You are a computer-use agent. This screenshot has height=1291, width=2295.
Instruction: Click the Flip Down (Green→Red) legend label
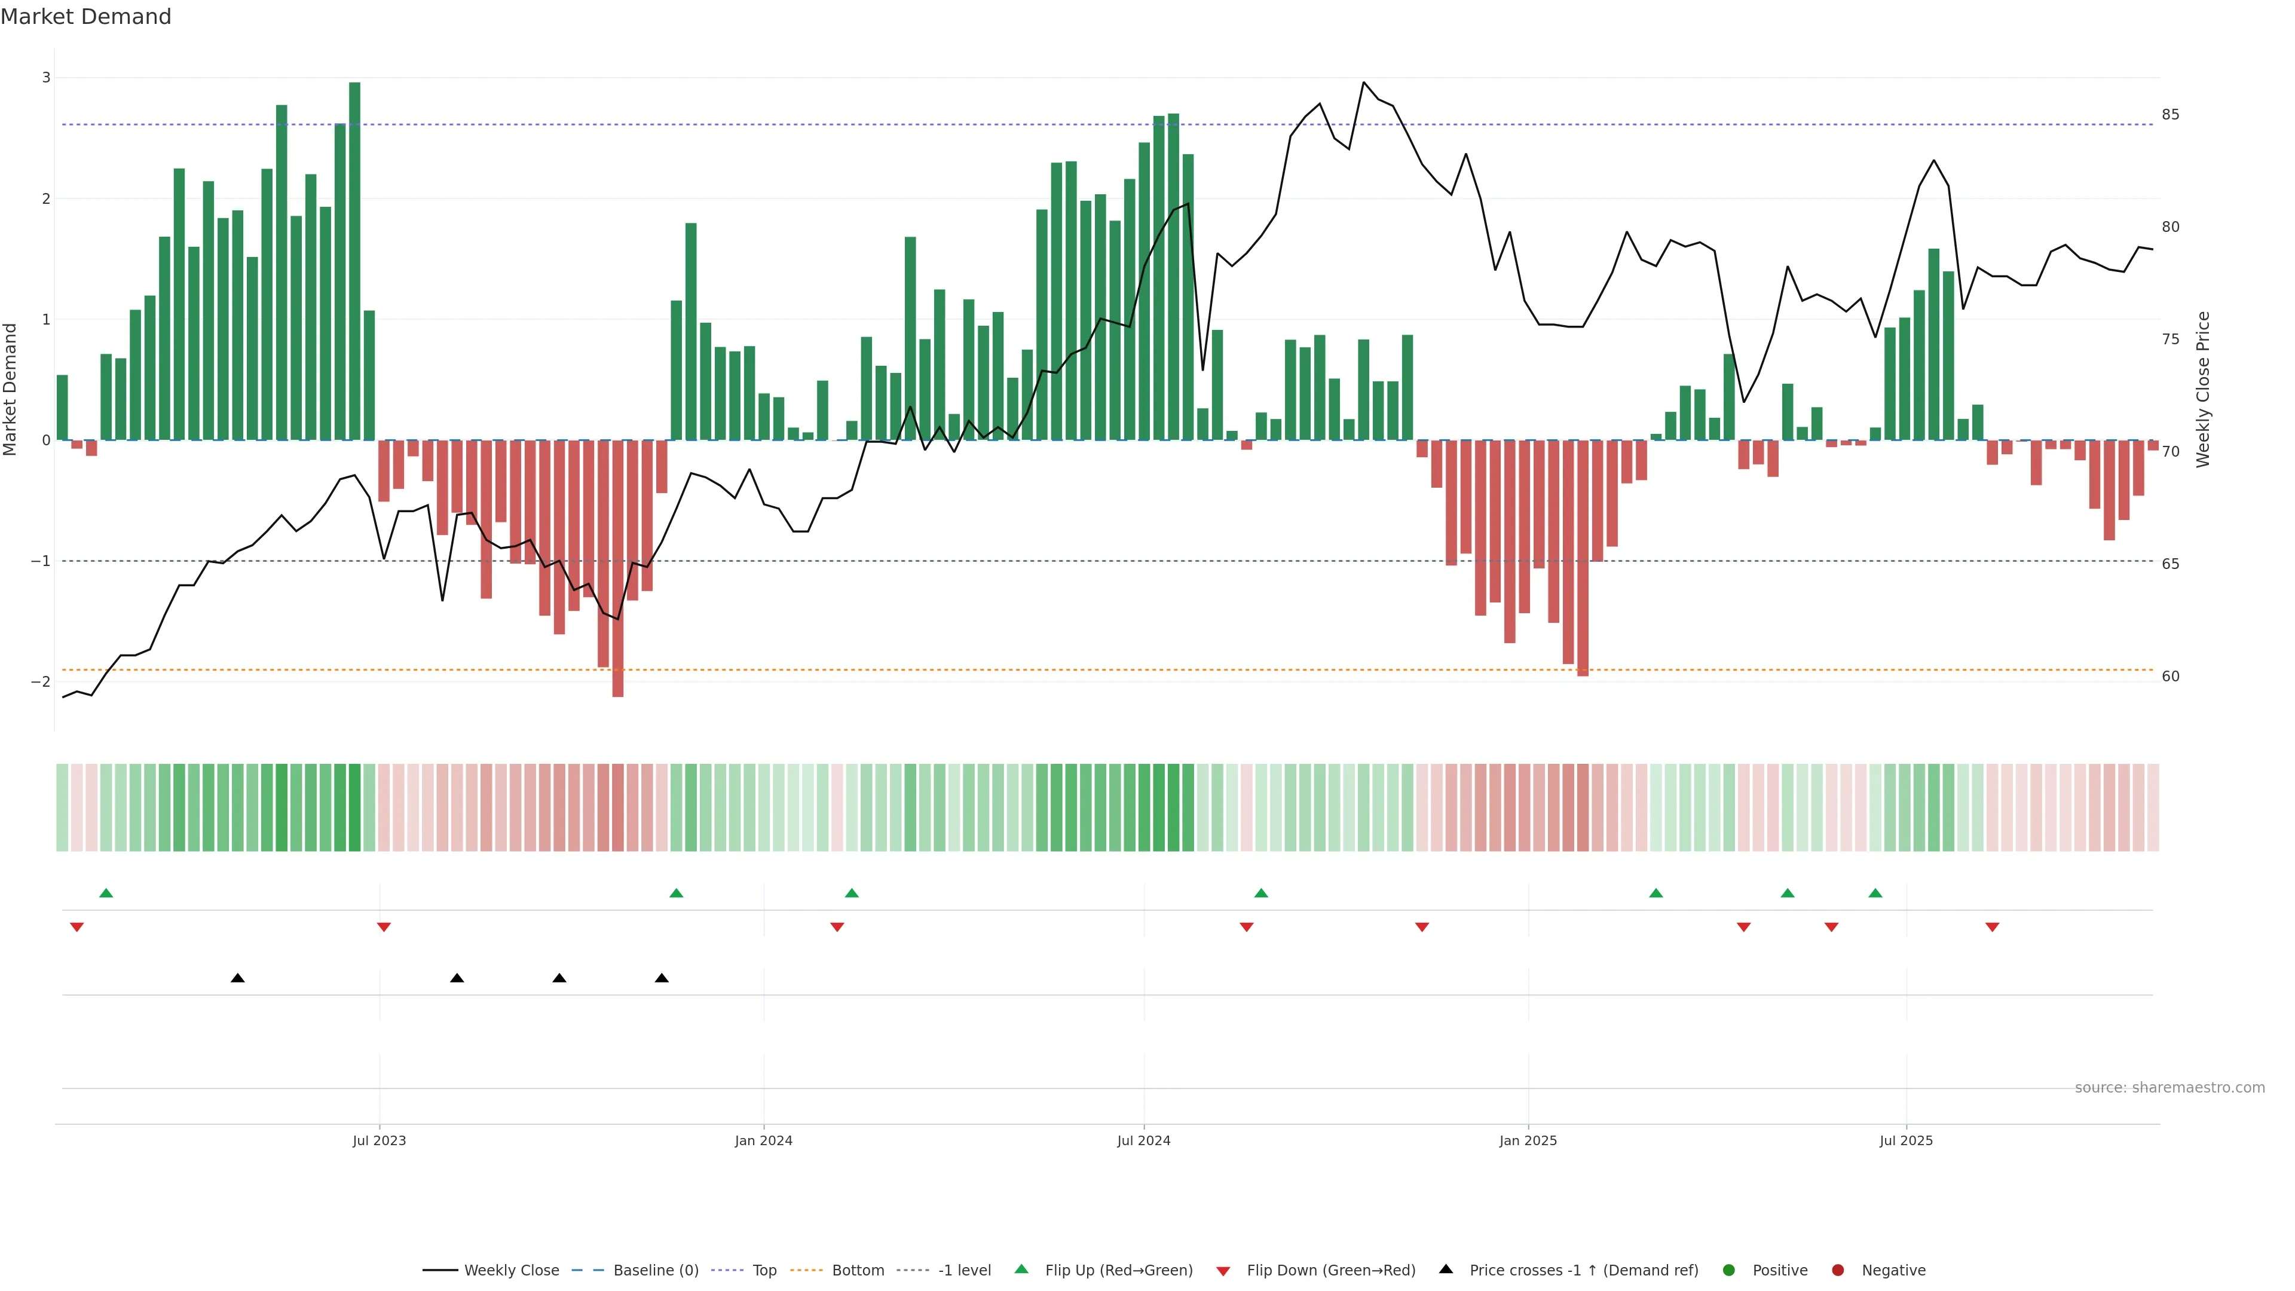1330,1271
